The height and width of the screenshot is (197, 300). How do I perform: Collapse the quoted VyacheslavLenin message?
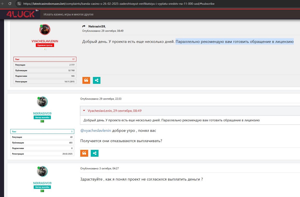pos(84,111)
